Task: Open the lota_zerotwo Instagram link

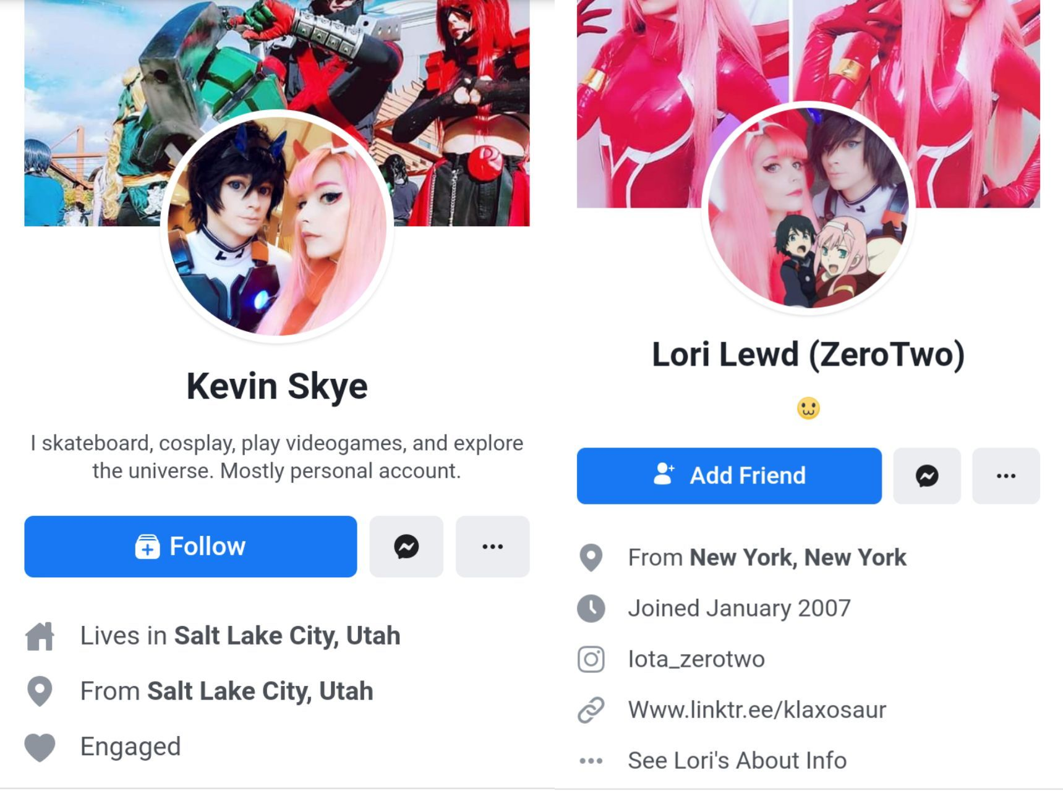Action: [696, 659]
